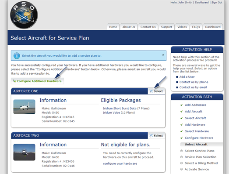Open the FAQ's tab
Screen dimensions: 229x174
click(x=196, y=27)
